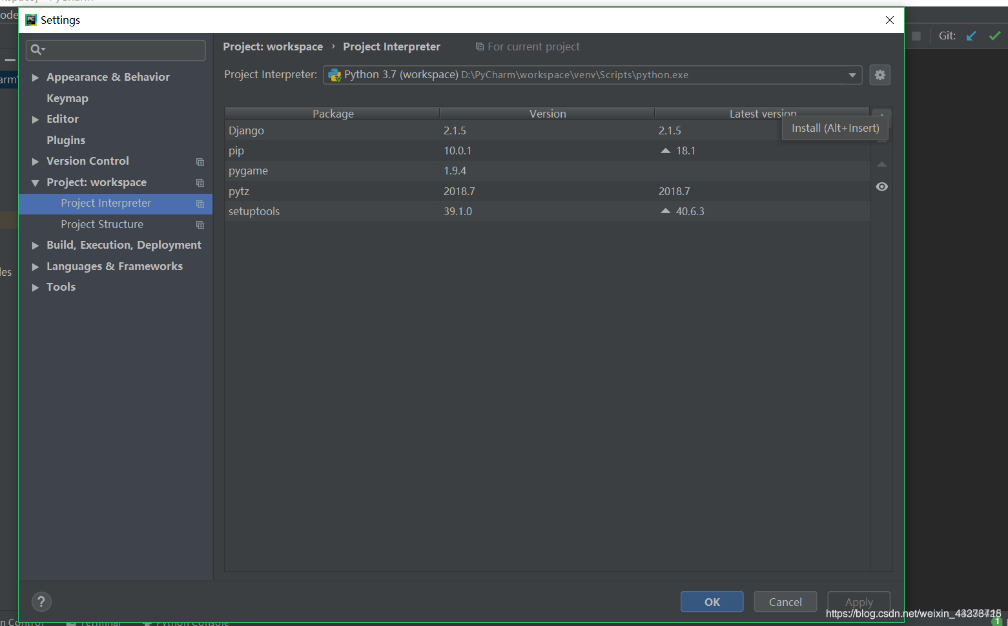Click the upgrade package arrow in side toolbar

pyautogui.click(x=882, y=165)
